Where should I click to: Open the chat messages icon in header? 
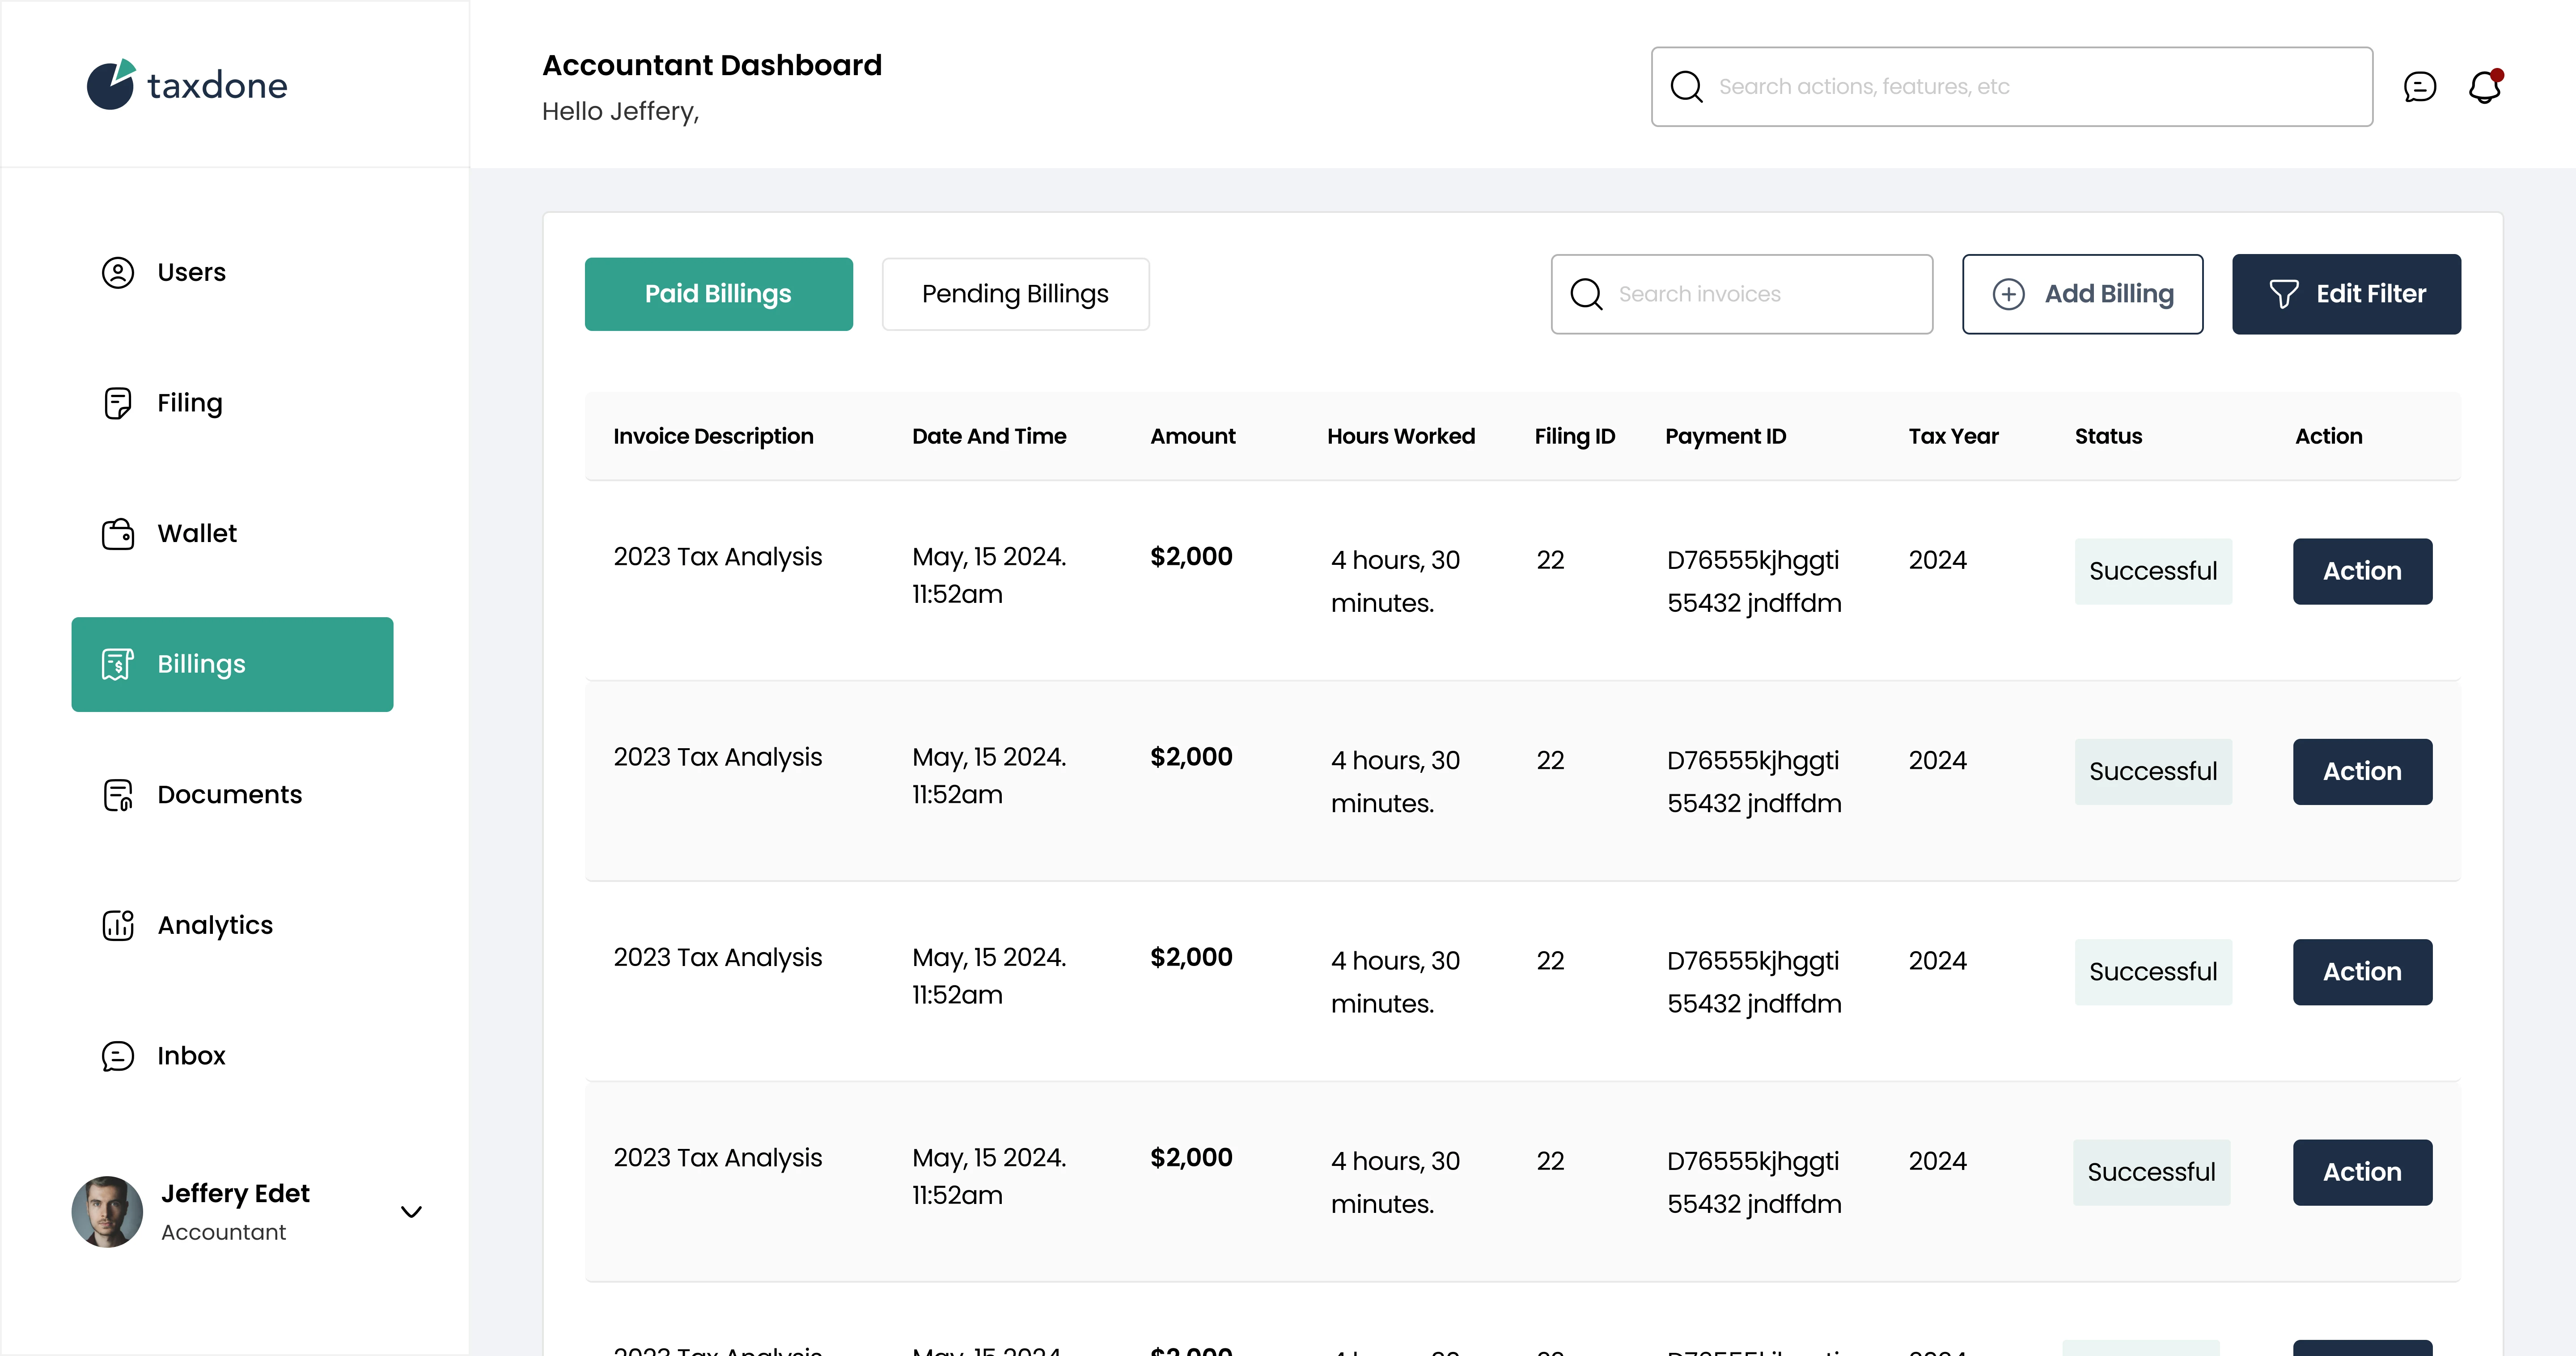2419,87
